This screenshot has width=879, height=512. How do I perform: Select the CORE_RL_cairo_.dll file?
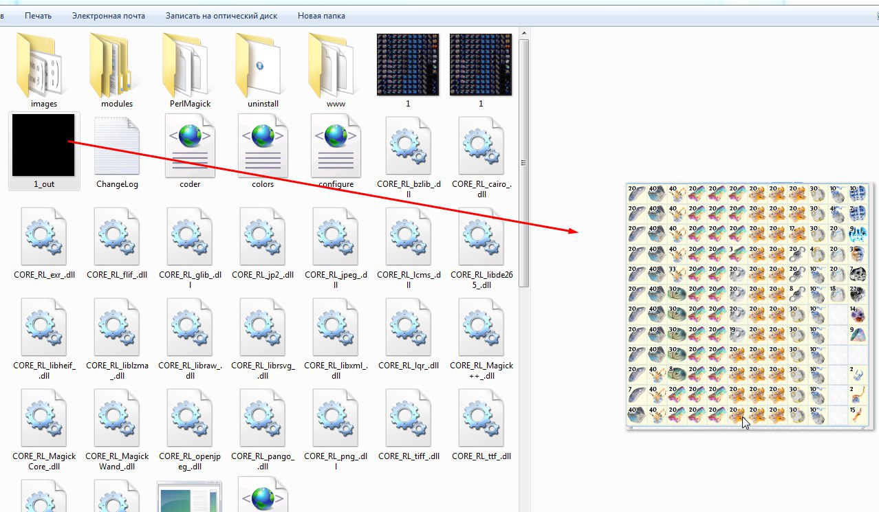click(x=481, y=157)
